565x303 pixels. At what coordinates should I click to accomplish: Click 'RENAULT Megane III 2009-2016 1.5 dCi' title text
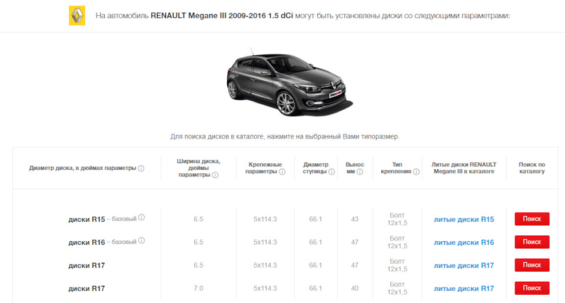pyautogui.click(x=222, y=16)
